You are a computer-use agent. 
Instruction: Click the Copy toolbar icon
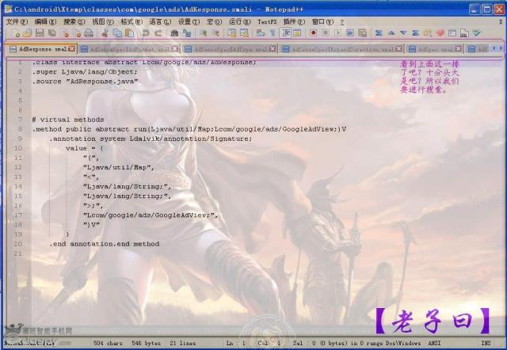click(117, 33)
